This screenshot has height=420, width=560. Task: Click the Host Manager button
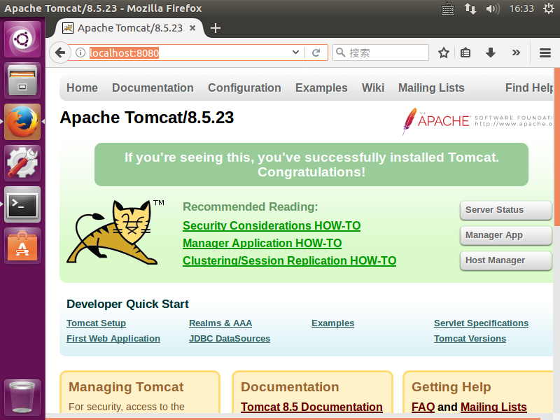[505, 260]
